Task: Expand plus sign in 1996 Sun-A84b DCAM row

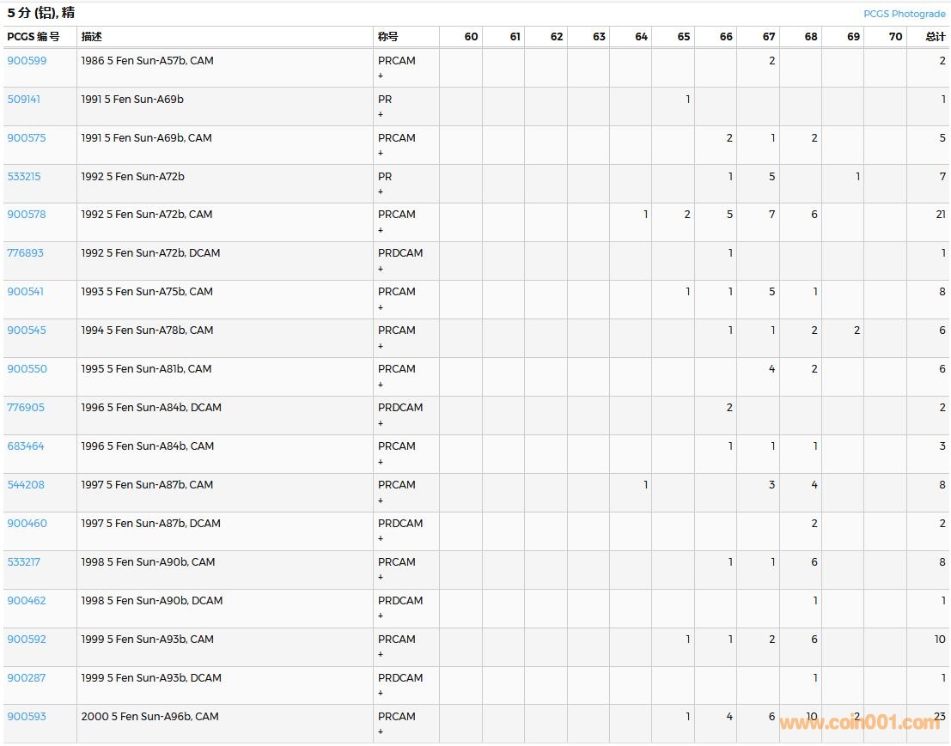Action: [381, 423]
